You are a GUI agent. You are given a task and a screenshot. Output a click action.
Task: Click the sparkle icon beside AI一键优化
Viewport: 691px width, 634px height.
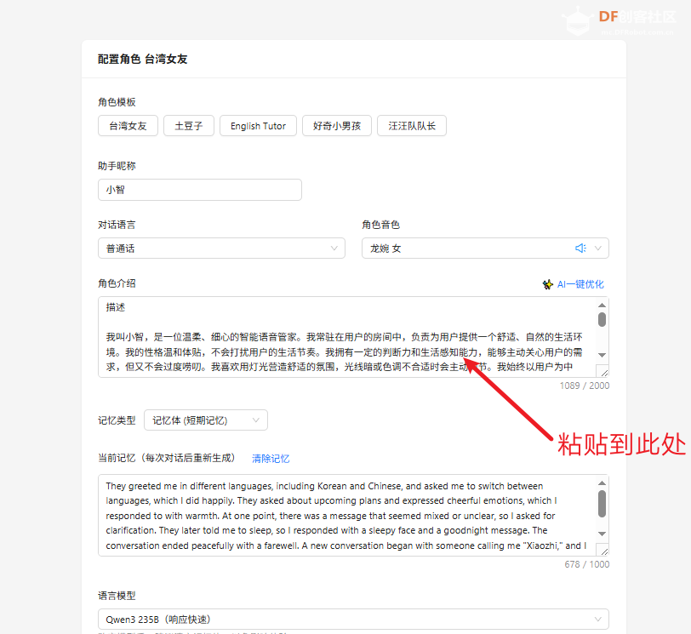click(x=549, y=284)
